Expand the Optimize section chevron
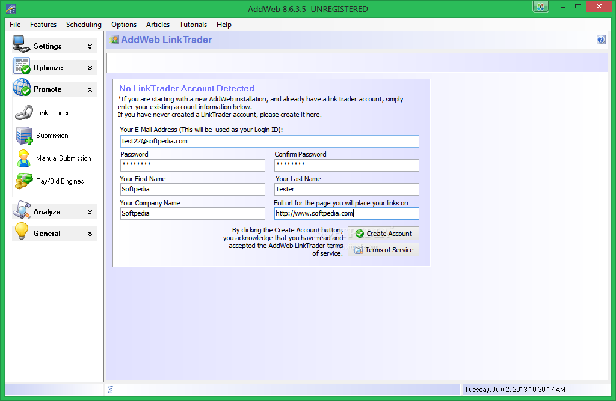616x401 pixels. pyautogui.click(x=90, y=68)
